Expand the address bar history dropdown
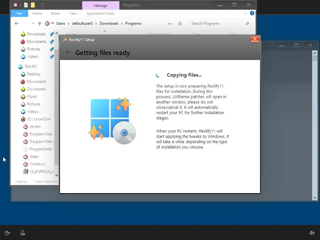This screenshot has width=320, height=240. (170, 24)
